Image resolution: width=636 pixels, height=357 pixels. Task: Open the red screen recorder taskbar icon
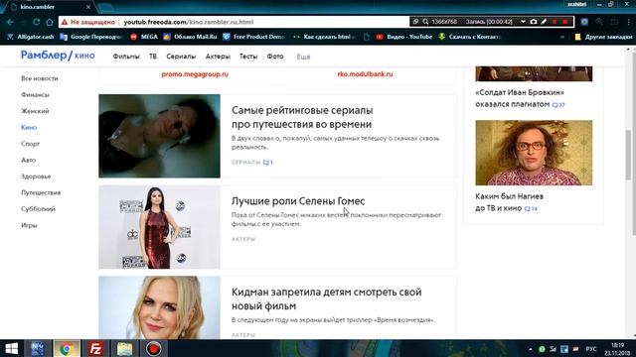point(154,348)
